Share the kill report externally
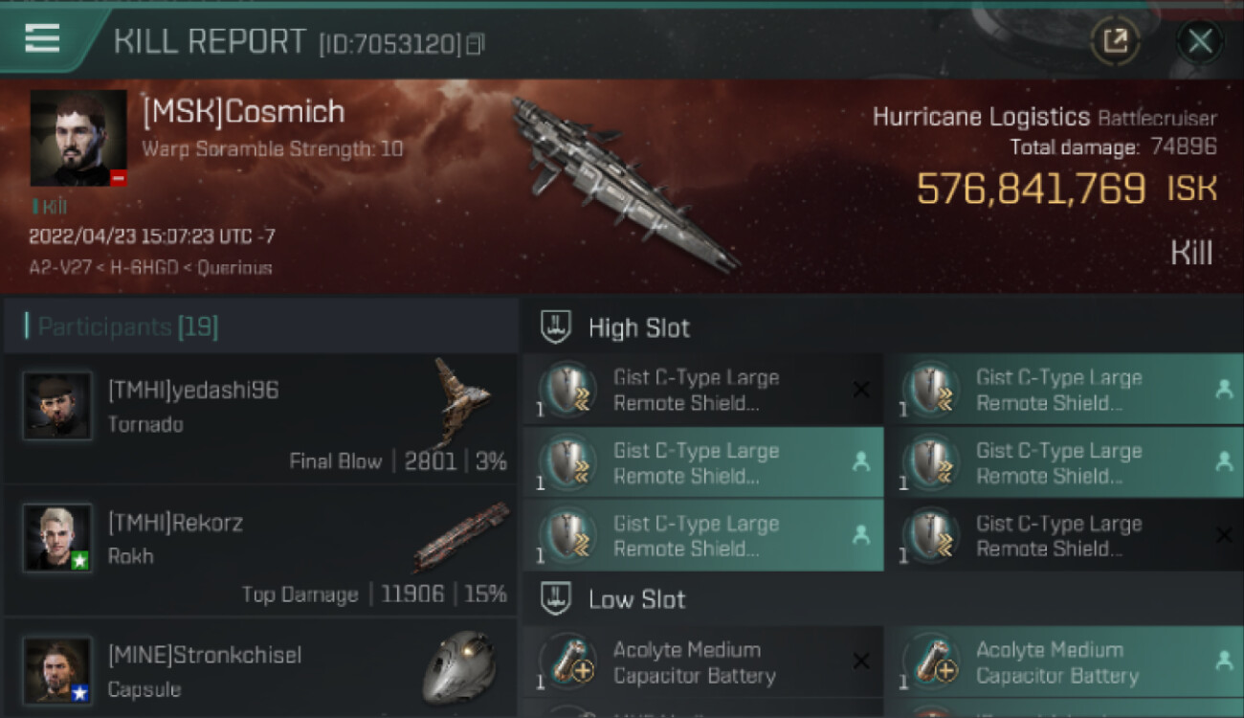This screenshot has height=718, width=1244. [1115, 41]
